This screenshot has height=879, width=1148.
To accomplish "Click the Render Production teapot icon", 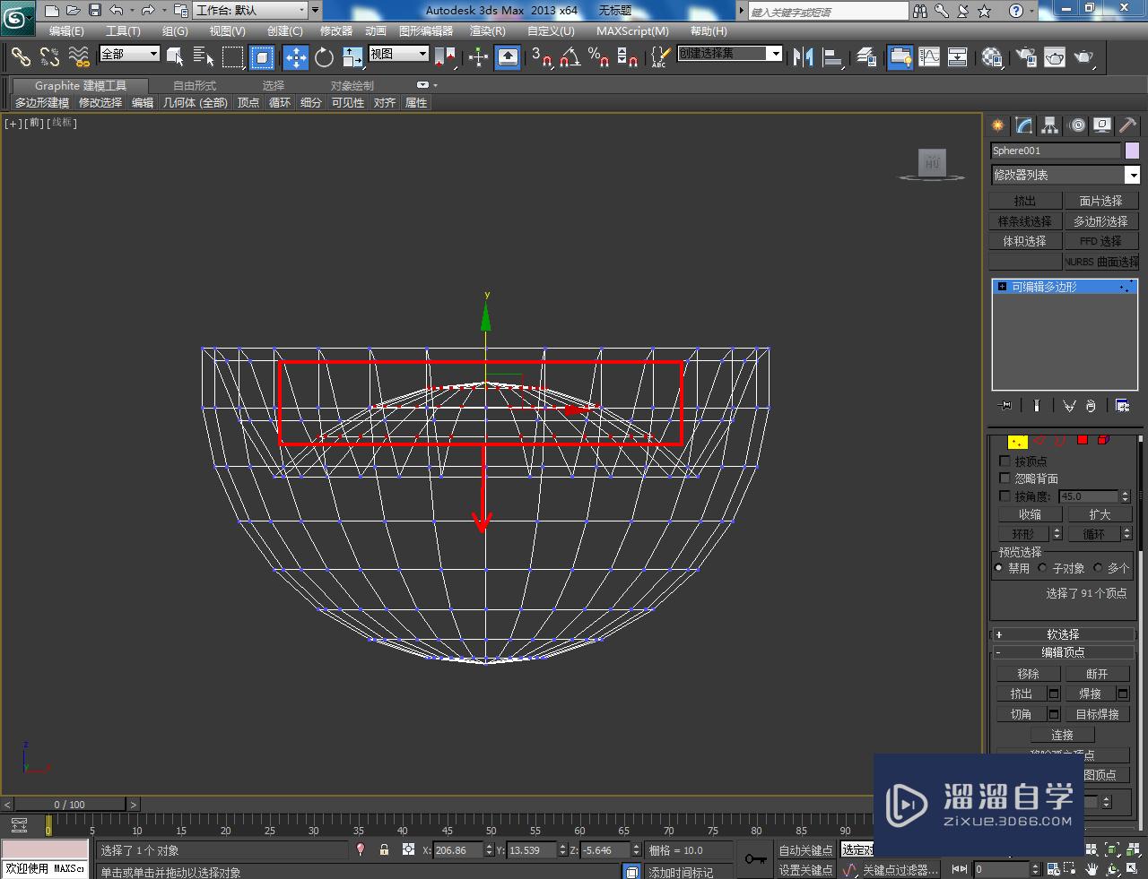I will pyautogui.click(x=1084, y=57).
